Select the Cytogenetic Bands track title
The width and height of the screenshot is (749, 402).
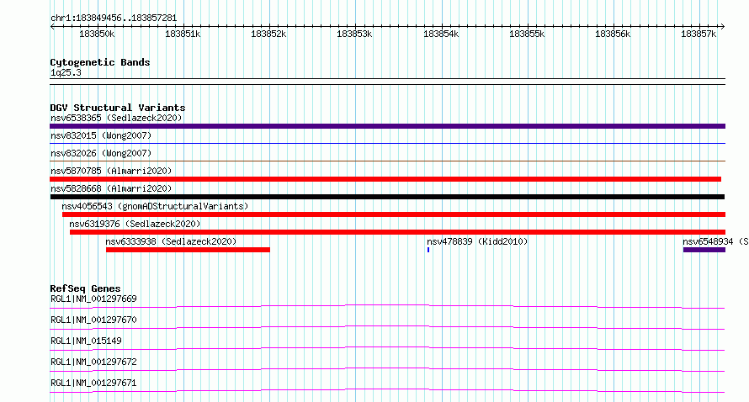[100, 62]
